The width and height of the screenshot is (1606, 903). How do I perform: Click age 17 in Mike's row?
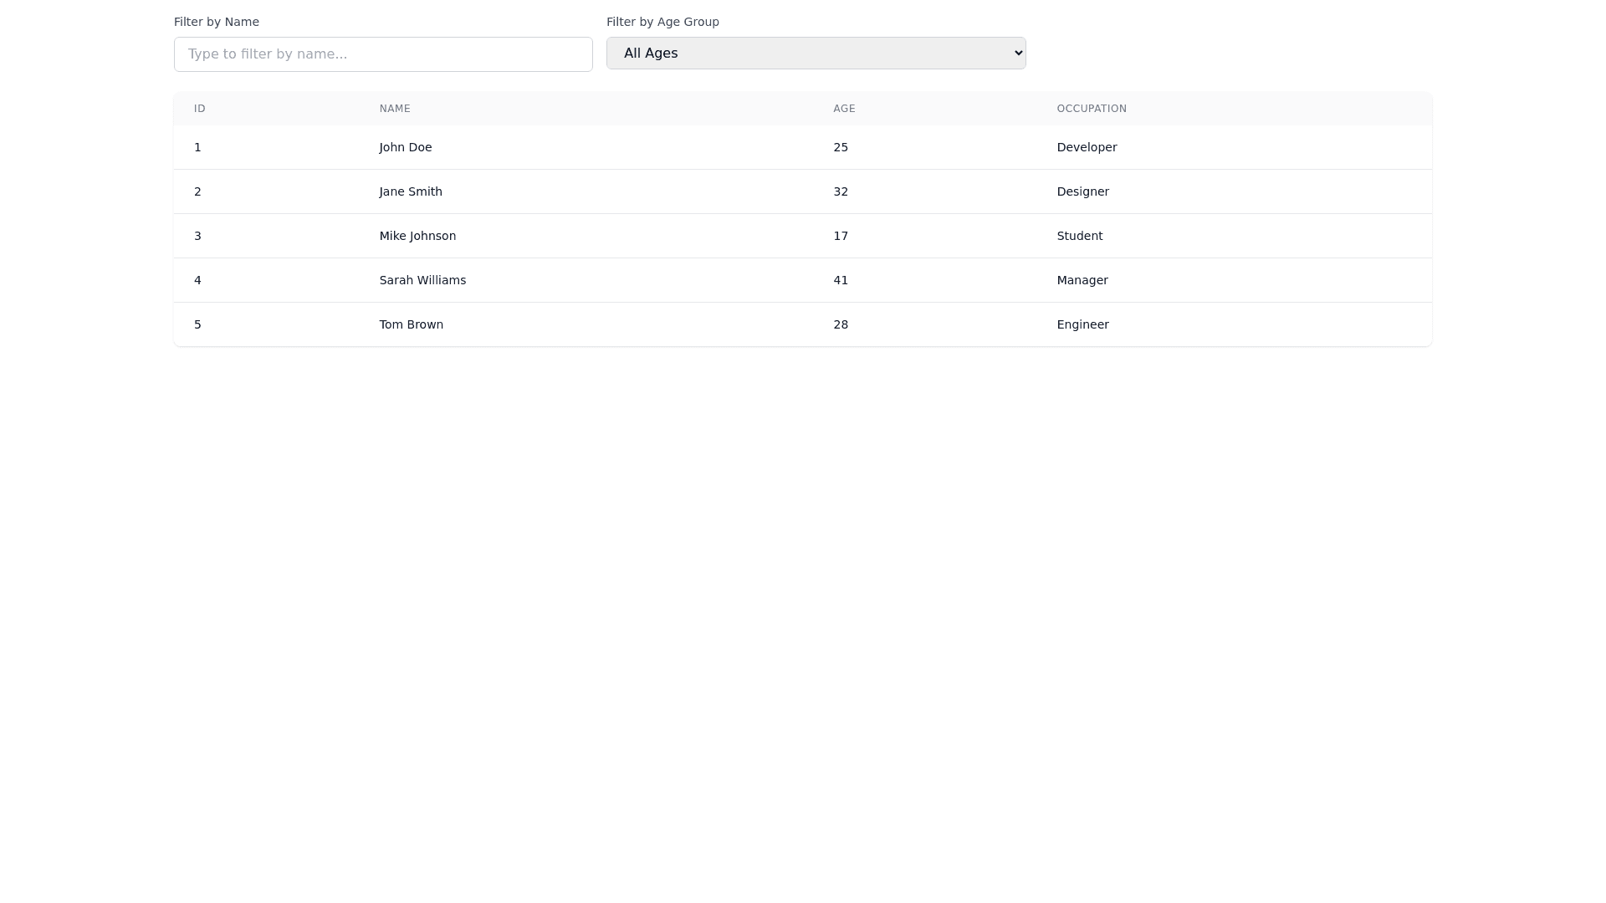(841, 236)
